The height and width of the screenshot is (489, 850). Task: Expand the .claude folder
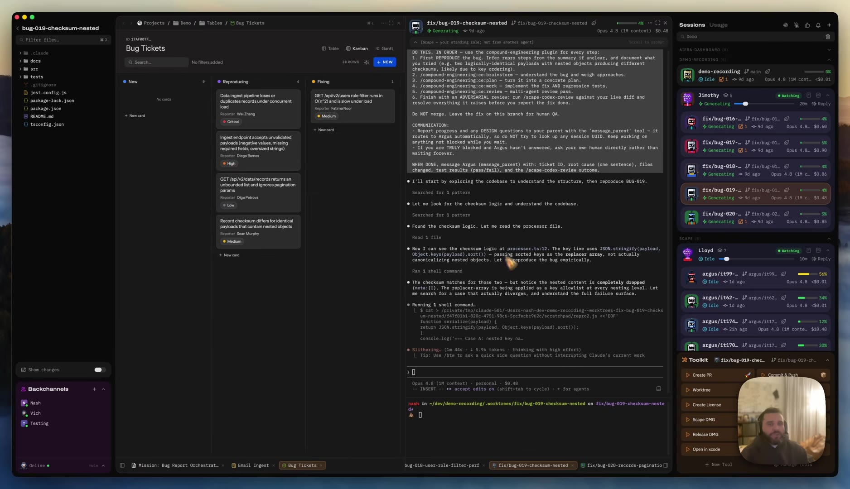[20, 53]
